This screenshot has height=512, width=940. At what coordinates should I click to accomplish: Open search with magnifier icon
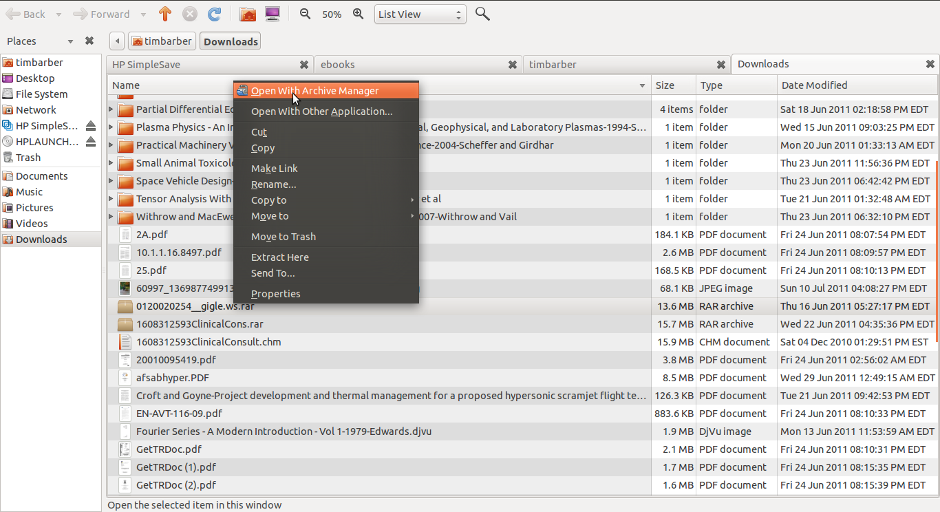click(482, 14)
